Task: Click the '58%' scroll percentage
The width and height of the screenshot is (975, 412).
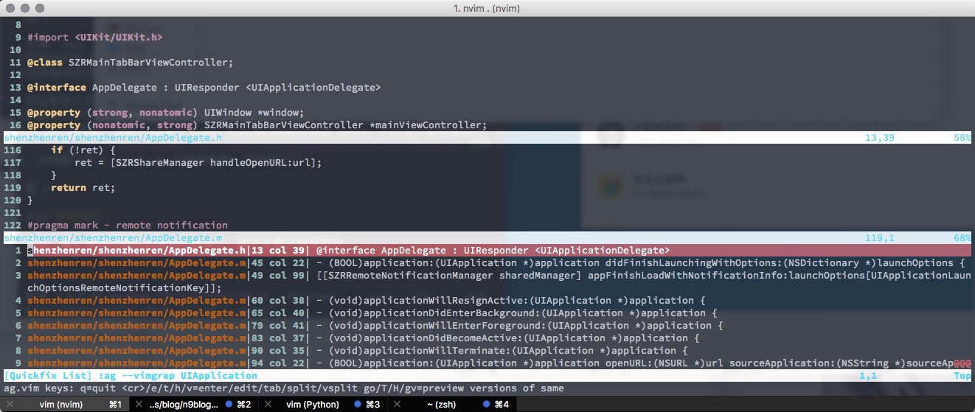Action: pyautogui.click(x=962, y=138)
